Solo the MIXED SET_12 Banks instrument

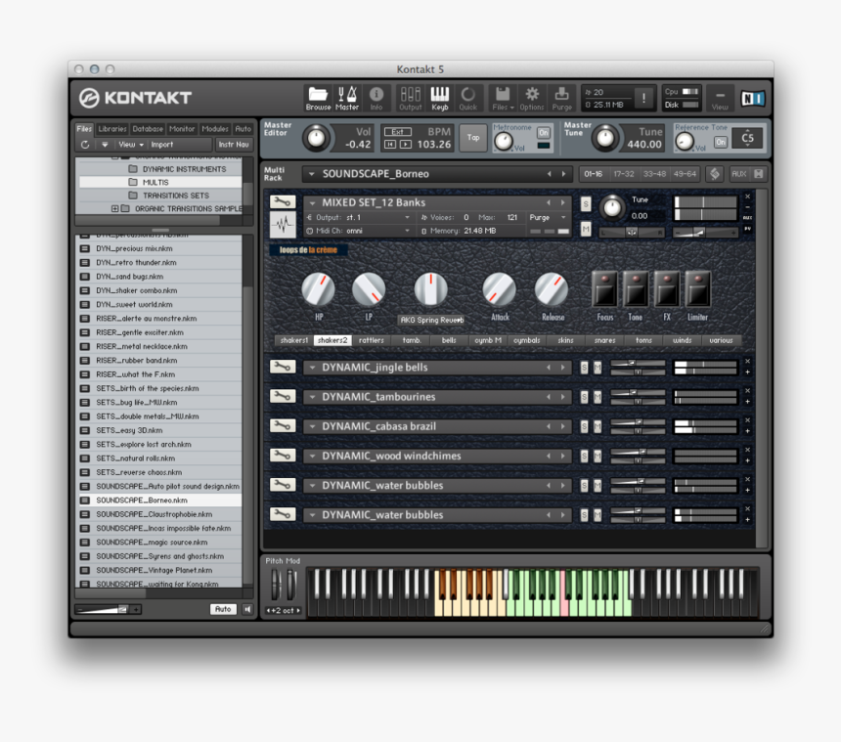point(586,203)
